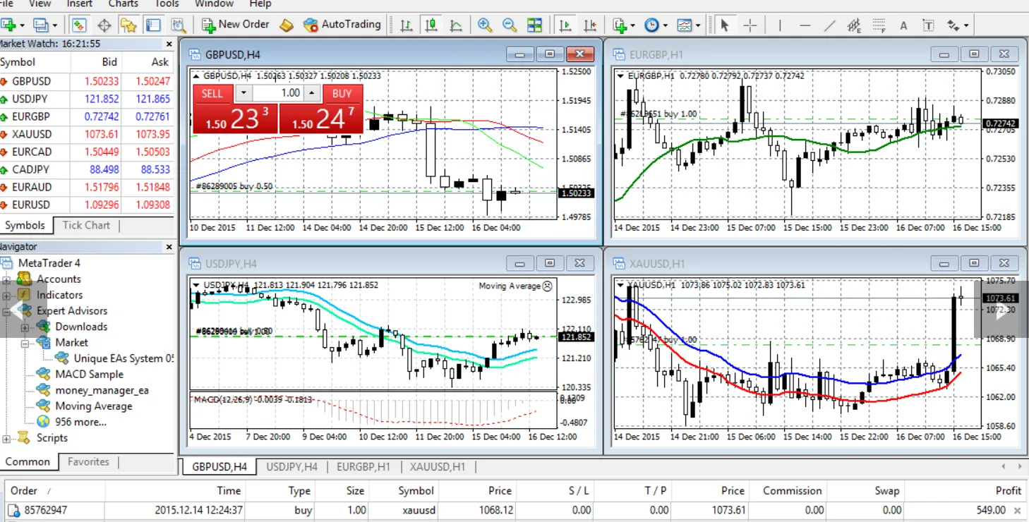
Task: Open the Profiles dropdown arrow
Action: (x=54, y=25)
